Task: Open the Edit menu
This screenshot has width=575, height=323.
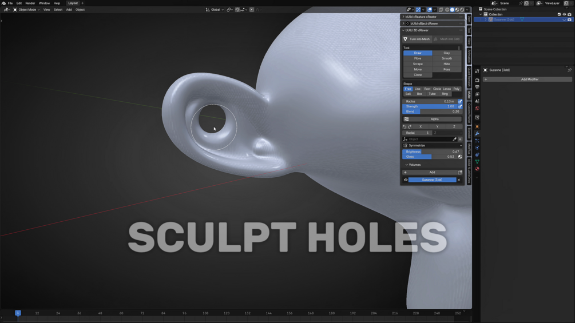Action: pos(19,3)
